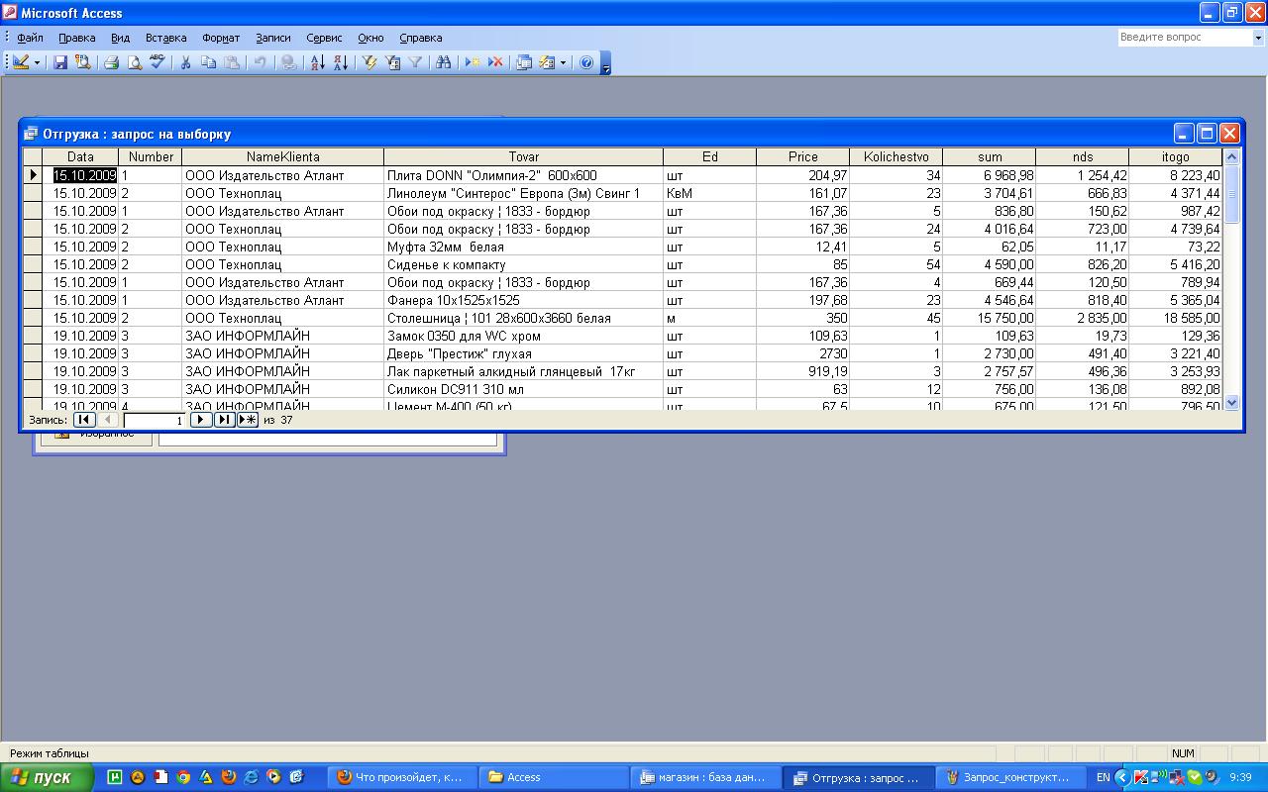Viewport: 1268px width, 792px height.
Task: Select cell 'Муфта 32мм белая'
Action: point(524,247)
